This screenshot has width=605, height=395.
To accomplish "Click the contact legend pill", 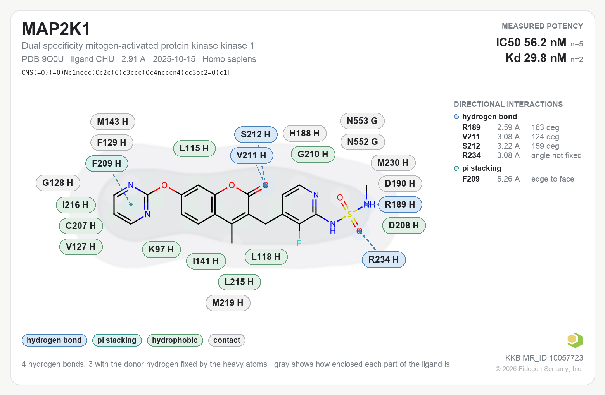I will click(x=226, y=340).
